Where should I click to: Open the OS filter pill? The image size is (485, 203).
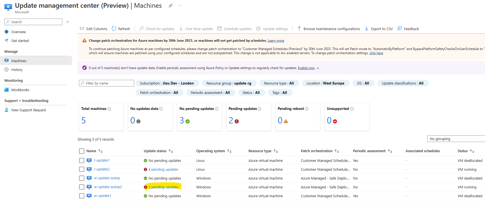[x=363, y=83]
